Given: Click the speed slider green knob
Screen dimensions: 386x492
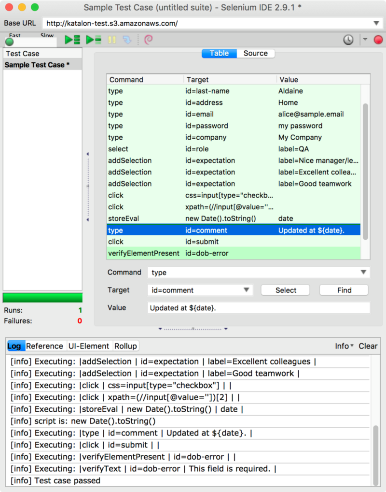Looking at the screenshot, I should point(10,42).
